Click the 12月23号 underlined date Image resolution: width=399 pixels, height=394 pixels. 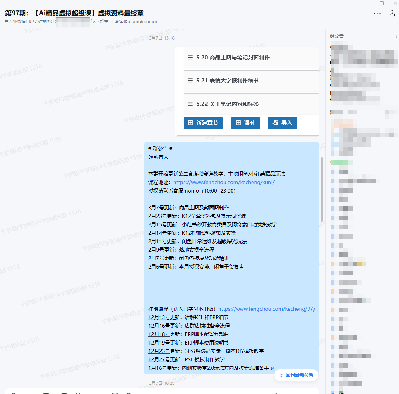pyautogui.click(x=159, y=351)
